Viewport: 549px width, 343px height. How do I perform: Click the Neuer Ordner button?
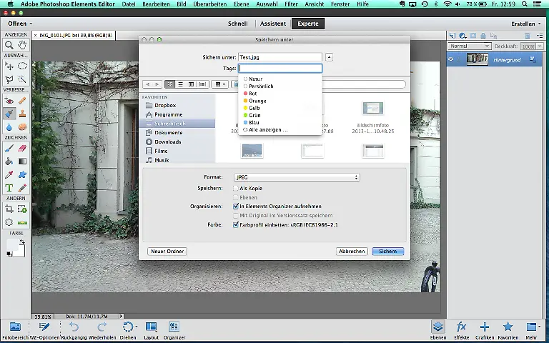pyautogui.click(x=167, y=252)
